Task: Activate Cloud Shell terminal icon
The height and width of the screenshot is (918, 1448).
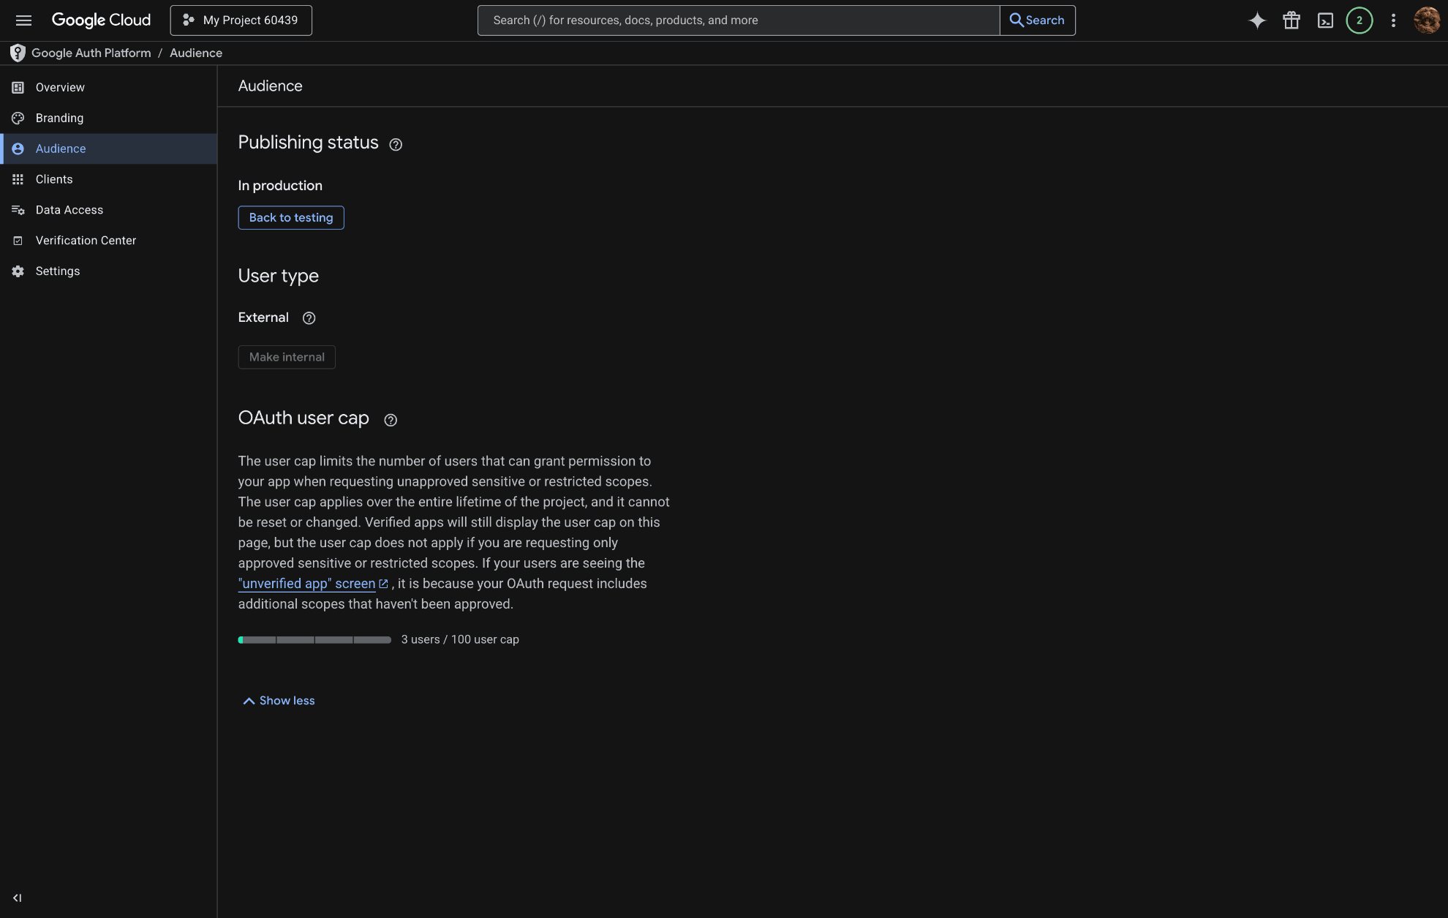Action: click(1325, 20)
